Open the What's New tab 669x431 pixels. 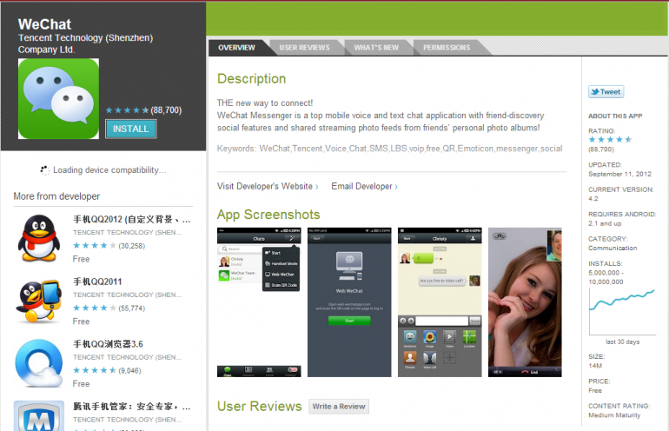click(x=376, y=48)
